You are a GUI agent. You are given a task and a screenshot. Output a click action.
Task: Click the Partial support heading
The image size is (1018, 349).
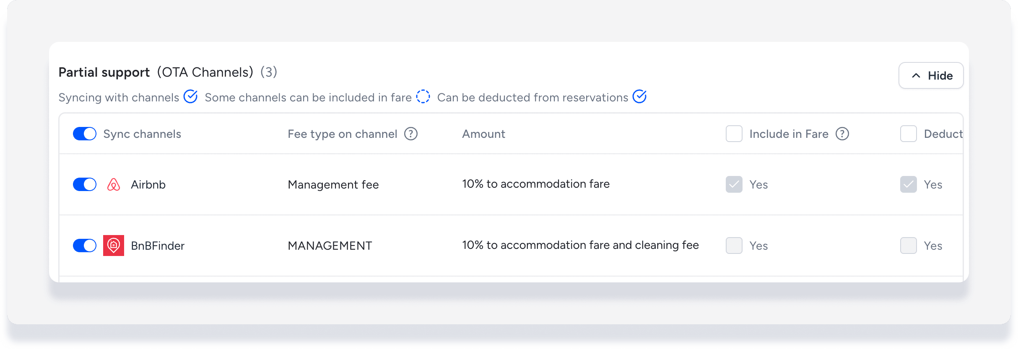(104, 72)
